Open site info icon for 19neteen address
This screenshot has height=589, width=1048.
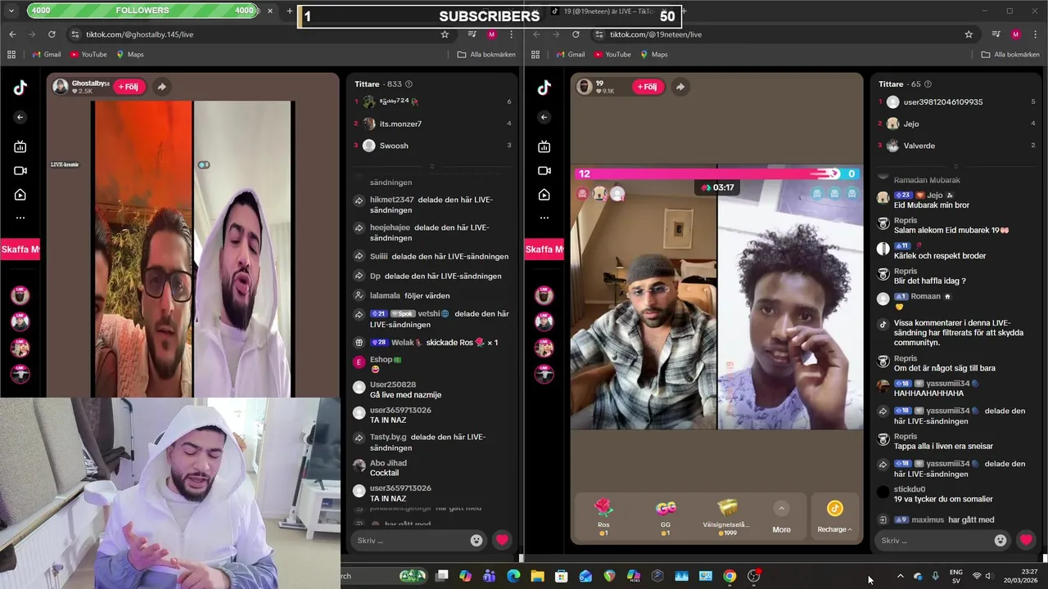pyautogui.click(x=599, y=34)
